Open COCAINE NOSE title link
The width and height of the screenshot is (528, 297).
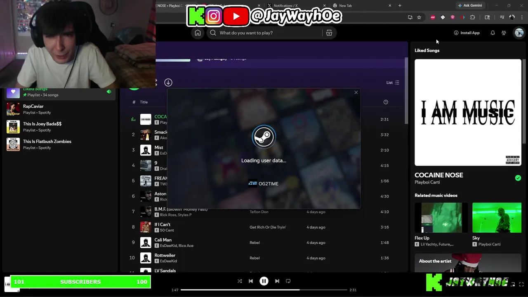pyautogui.click(x=439, y=175)
